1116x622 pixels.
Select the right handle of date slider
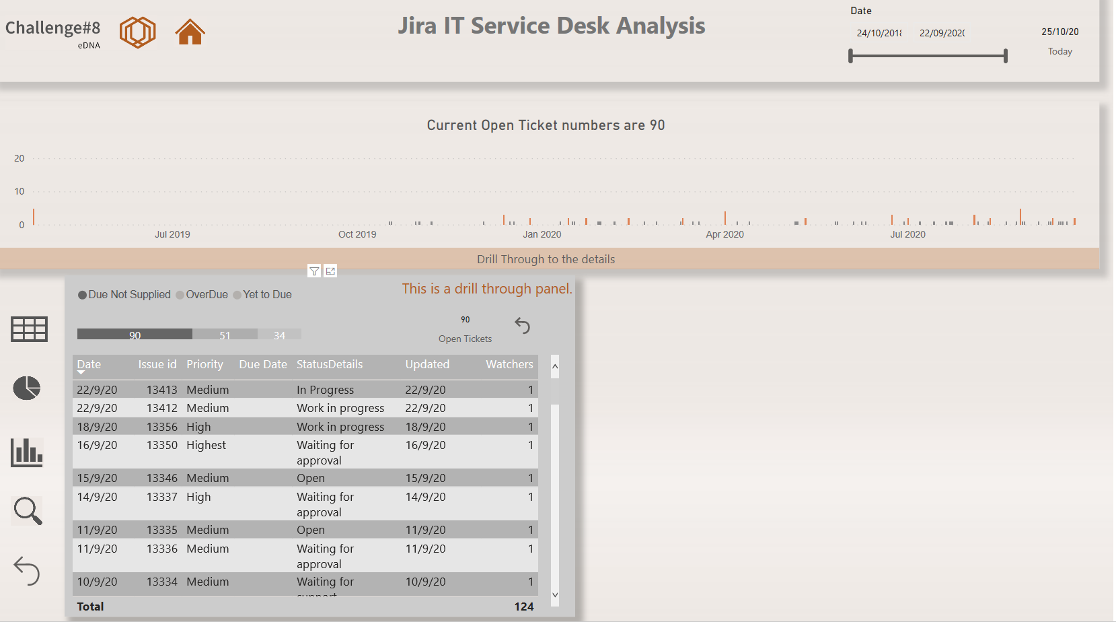click(1006, 56)
